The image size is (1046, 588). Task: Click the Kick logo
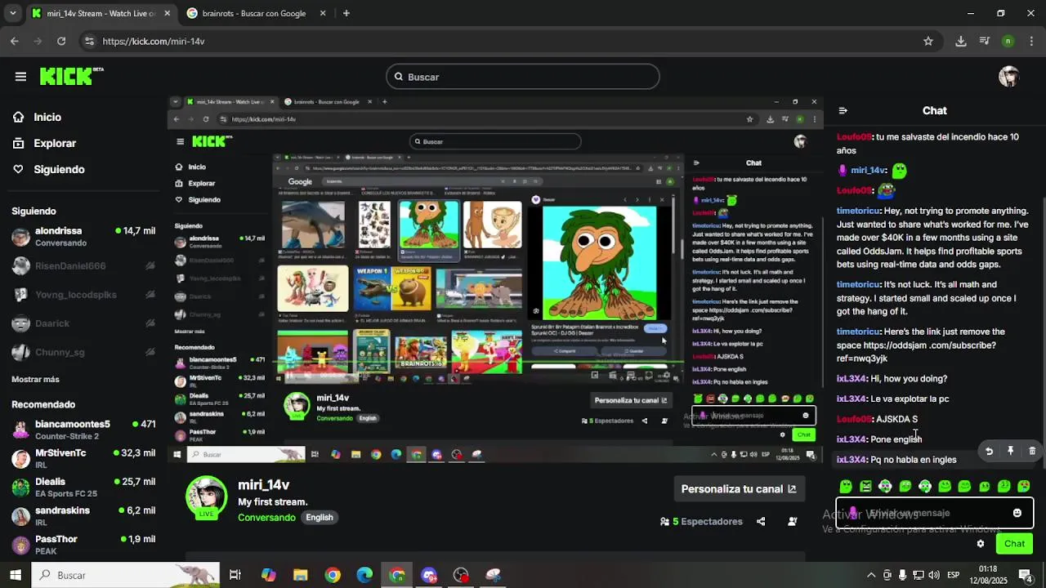(x=70, y=76)
